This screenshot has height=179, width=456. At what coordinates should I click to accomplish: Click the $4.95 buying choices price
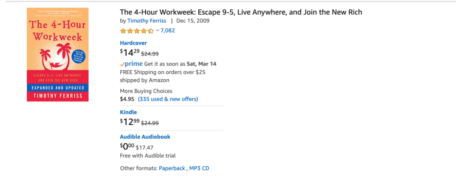pyautogui.click(x=127, y=99)
